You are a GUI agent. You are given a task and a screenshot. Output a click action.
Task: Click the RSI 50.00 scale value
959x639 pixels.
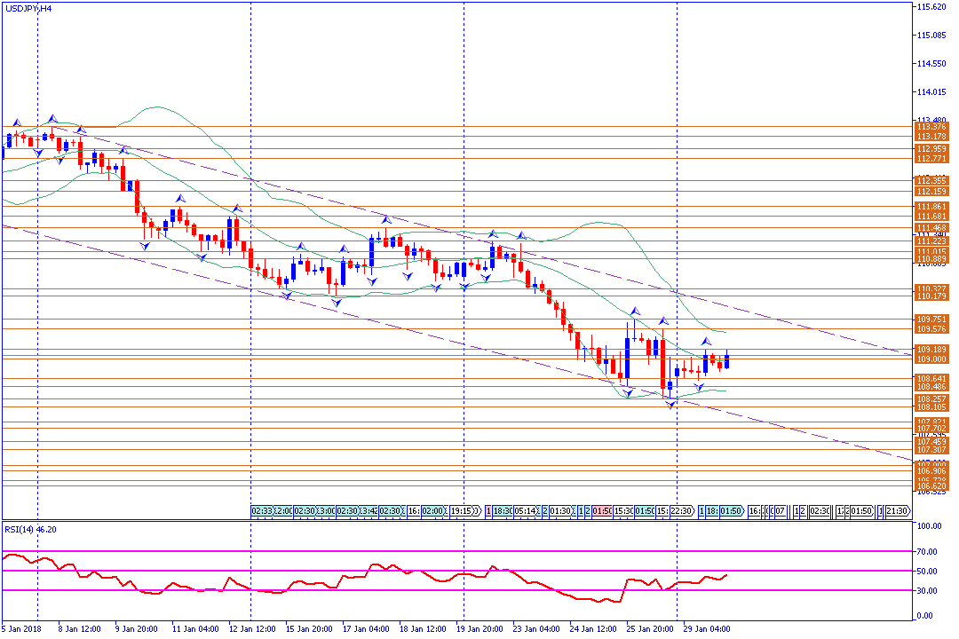(928, 572)
